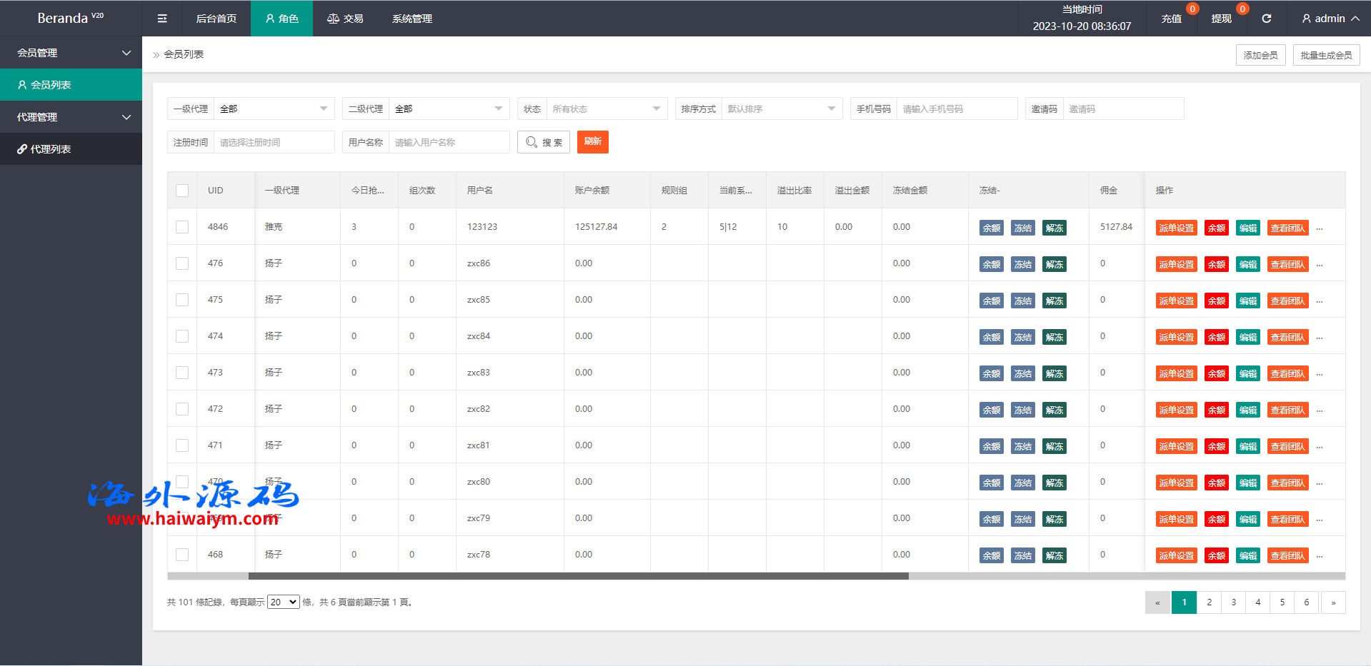This screenshot has width=1371, height=666.
Task: Tick the checkbox for UID 473
Action: tap(182, 373)
